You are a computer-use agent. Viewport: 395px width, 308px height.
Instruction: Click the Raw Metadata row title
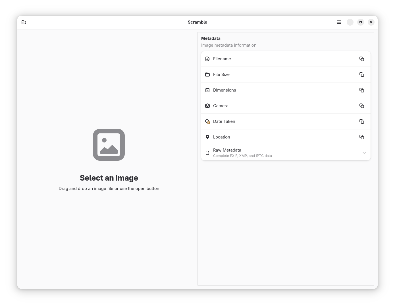(x=227, y=150)
